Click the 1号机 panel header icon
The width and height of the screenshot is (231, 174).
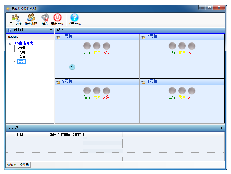[x=58, y=37]
